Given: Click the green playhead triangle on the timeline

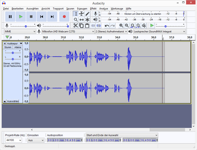Looking at the screenshot, I should tap(7, 37).
